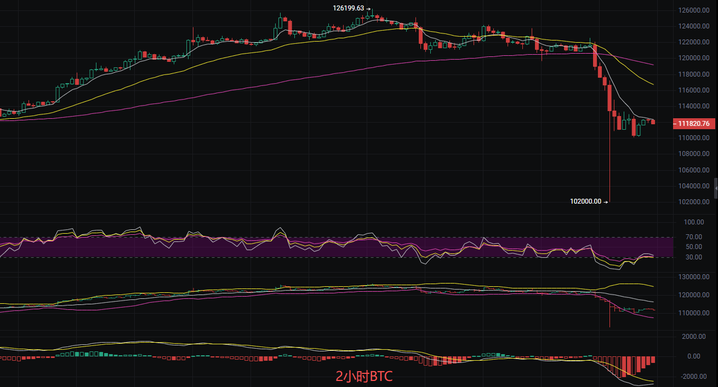Viewport: 718px width, 387px height.
Task: Click the 126199.63 high price marker
Action: [349, 8]
